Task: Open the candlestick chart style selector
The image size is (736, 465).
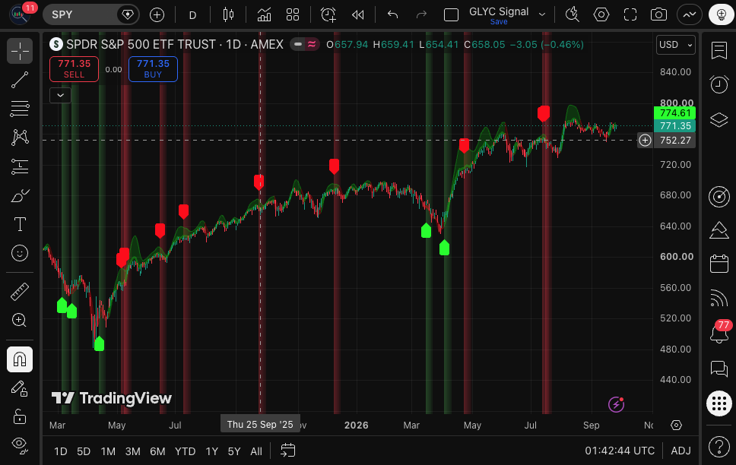Action: tap(229, 15)
